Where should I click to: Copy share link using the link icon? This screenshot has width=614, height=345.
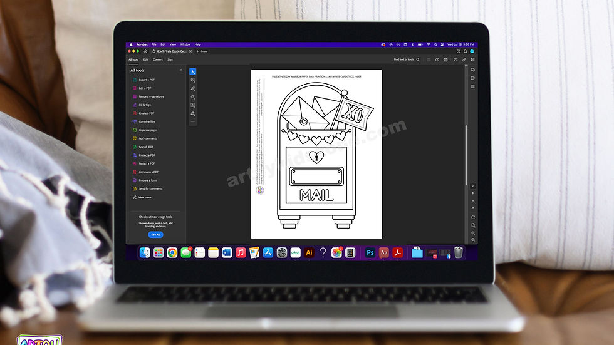point(464,60)
